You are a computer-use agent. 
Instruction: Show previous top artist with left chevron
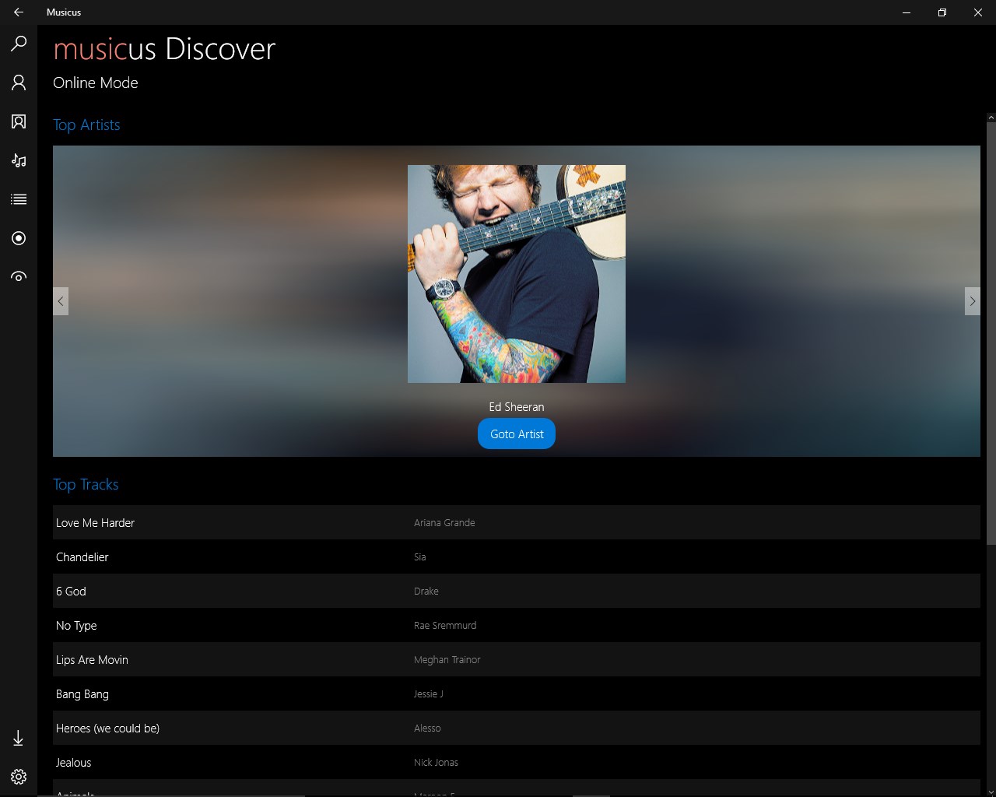click(x=61, y=301)
